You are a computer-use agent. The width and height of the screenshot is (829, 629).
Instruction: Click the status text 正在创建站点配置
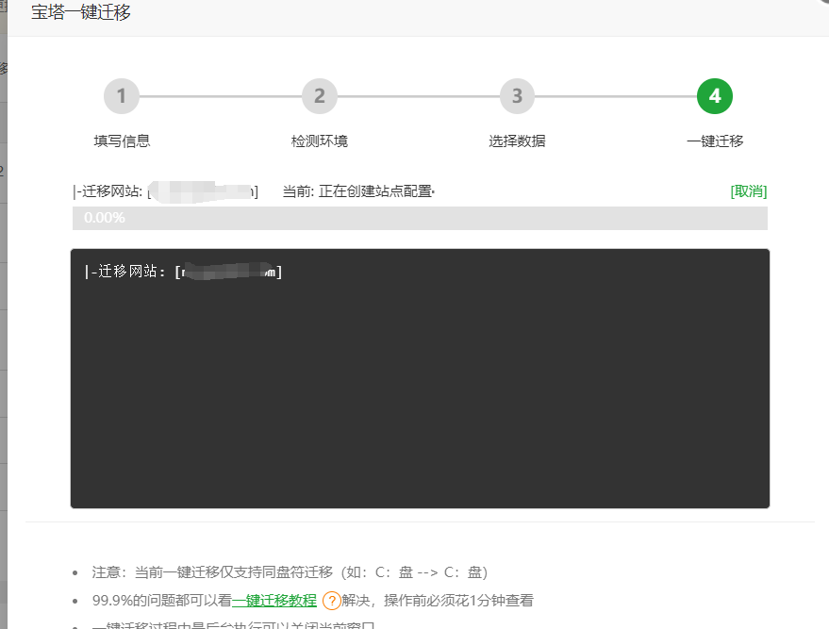[376, 191]
